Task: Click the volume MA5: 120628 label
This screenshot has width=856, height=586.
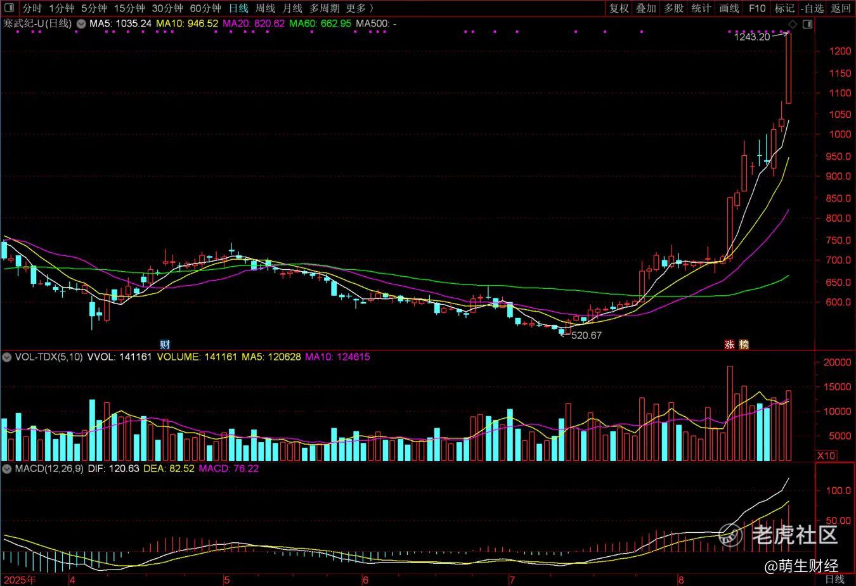Action: pyautogui.click(x=271, y=357)
